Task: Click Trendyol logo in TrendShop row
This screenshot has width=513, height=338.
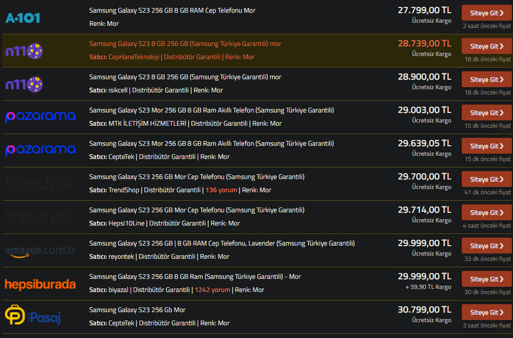Action: point(38,184)
